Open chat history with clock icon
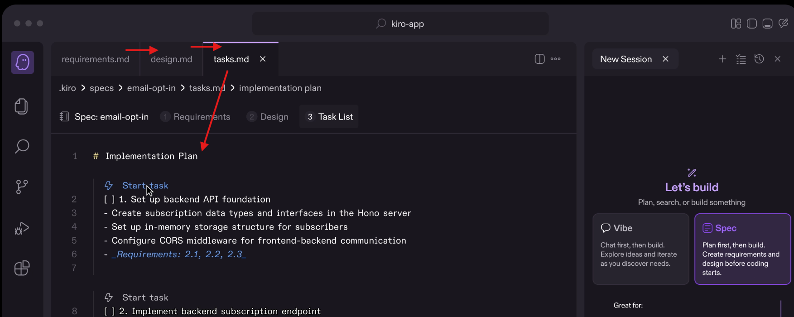The width and height of the screenshot is (794, 317). tap(759, 59)
